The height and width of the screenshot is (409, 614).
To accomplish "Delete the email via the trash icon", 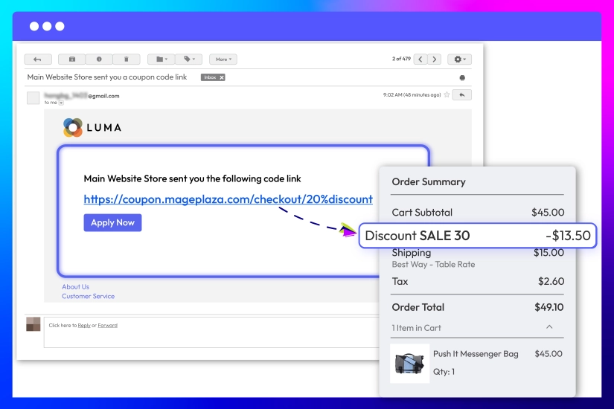I will click(x=127, y=59).
